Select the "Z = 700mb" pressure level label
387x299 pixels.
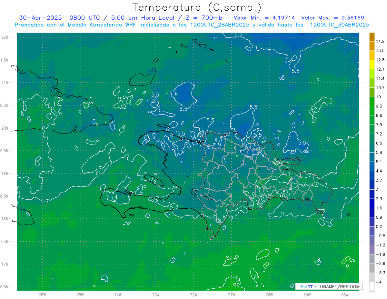click(204, 18)
